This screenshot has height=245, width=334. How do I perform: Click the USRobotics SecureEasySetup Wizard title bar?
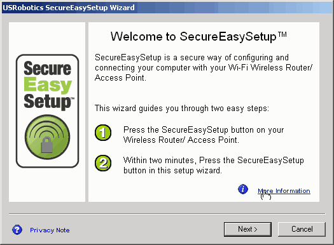click(167, 8)
